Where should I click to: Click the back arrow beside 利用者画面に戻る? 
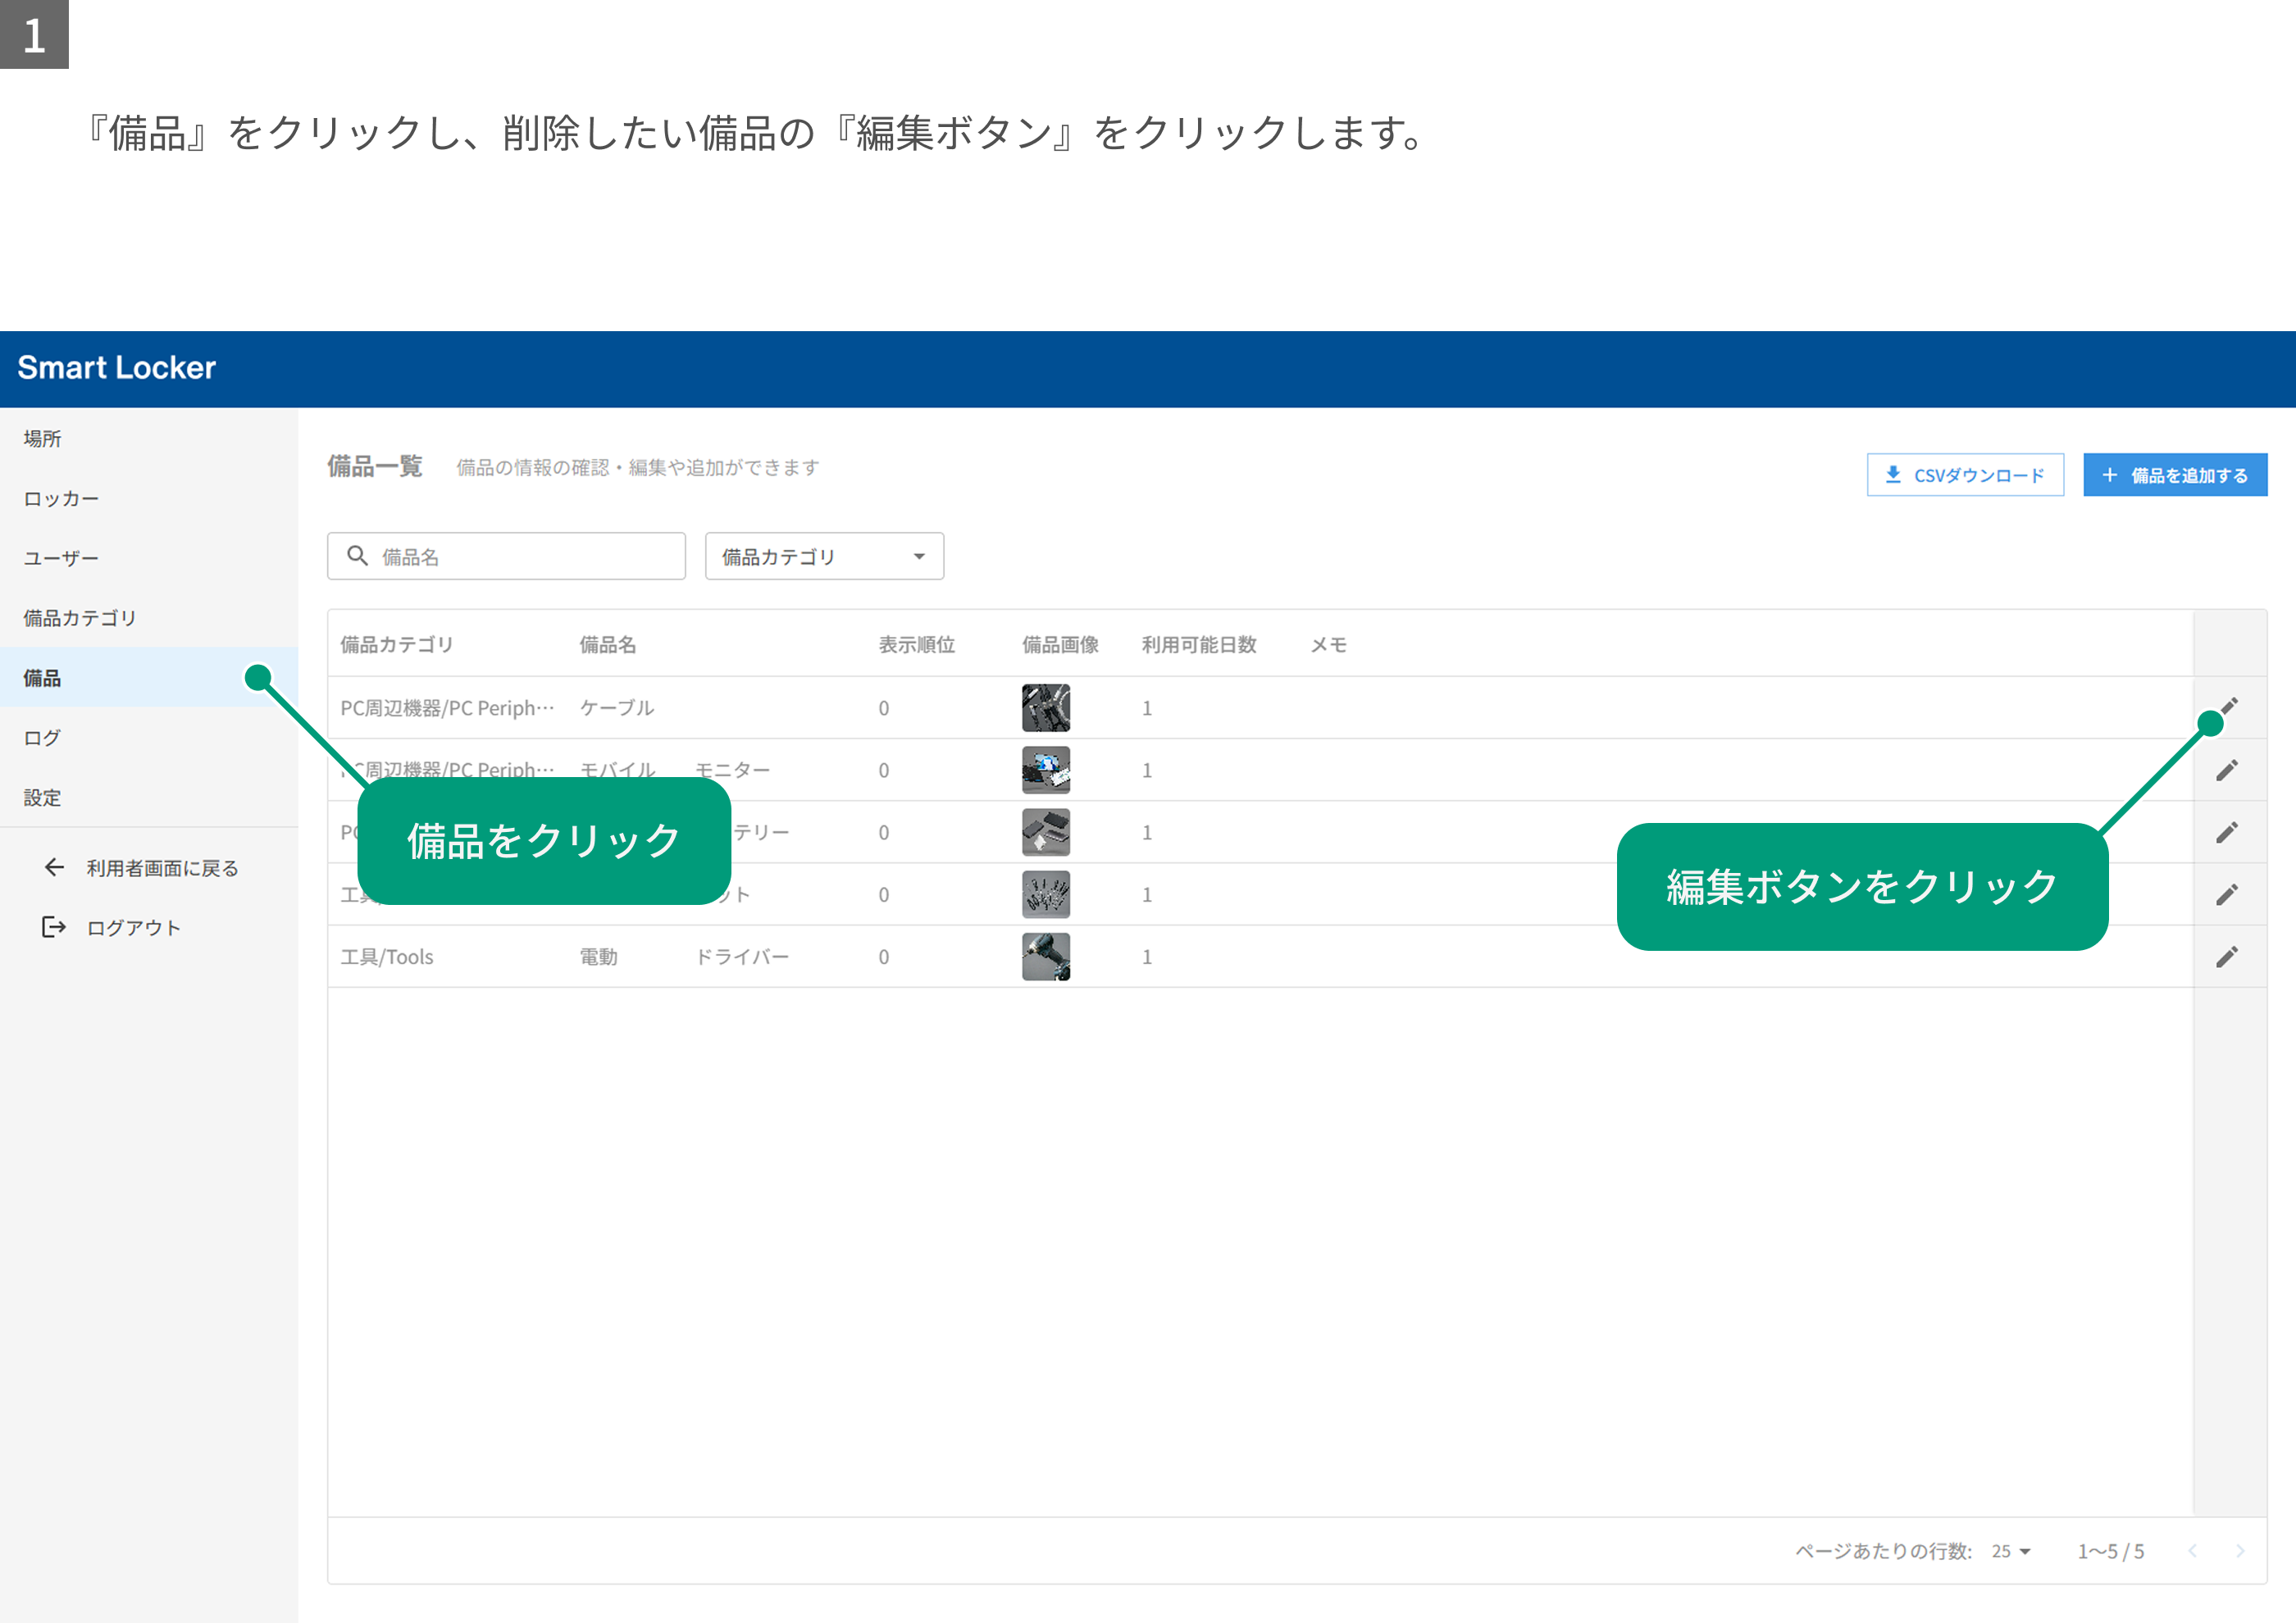[x=54, y=867]
